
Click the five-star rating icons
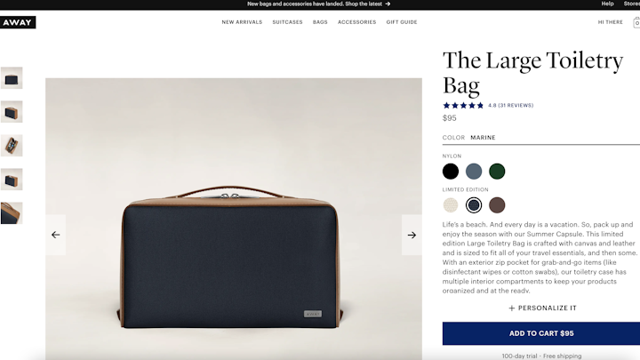click(x=463, y=105)
